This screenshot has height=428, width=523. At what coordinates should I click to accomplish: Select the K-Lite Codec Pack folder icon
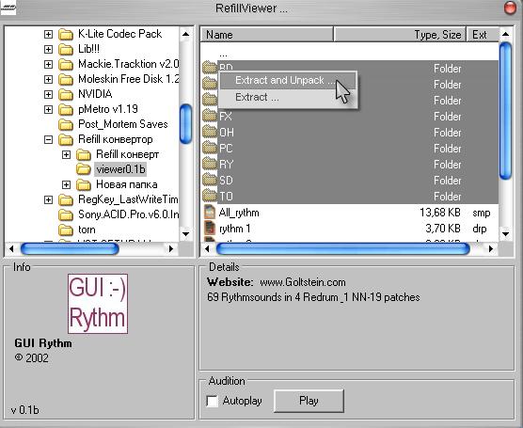(x=66, y=34)
